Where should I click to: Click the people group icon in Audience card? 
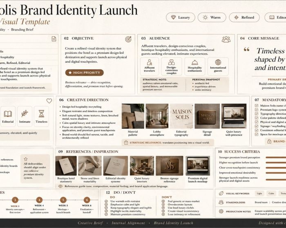click(x=226, y=39)
